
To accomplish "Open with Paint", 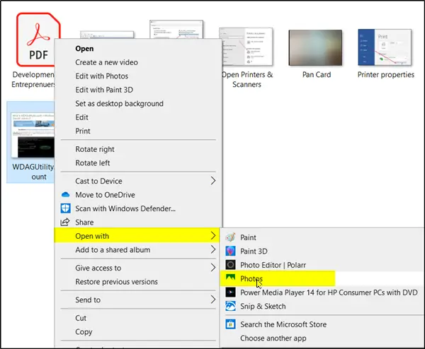I will [322, 237].
